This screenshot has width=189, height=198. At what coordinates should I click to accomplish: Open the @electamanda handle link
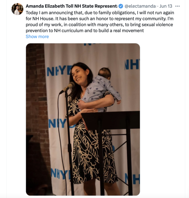point(140,6)
